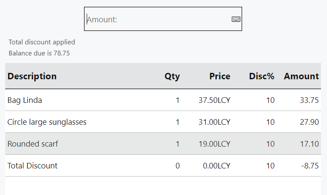Click the Description column header
The width and height of the screenshot is (327, 195).
[x=32, y=76]
